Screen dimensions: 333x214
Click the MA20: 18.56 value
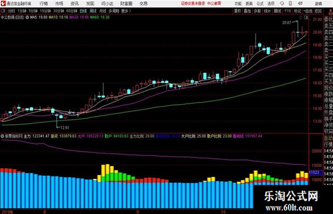tap(79, 17)
